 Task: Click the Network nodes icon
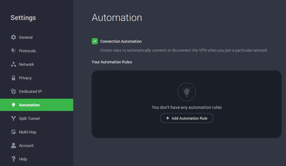pos(13,64)
